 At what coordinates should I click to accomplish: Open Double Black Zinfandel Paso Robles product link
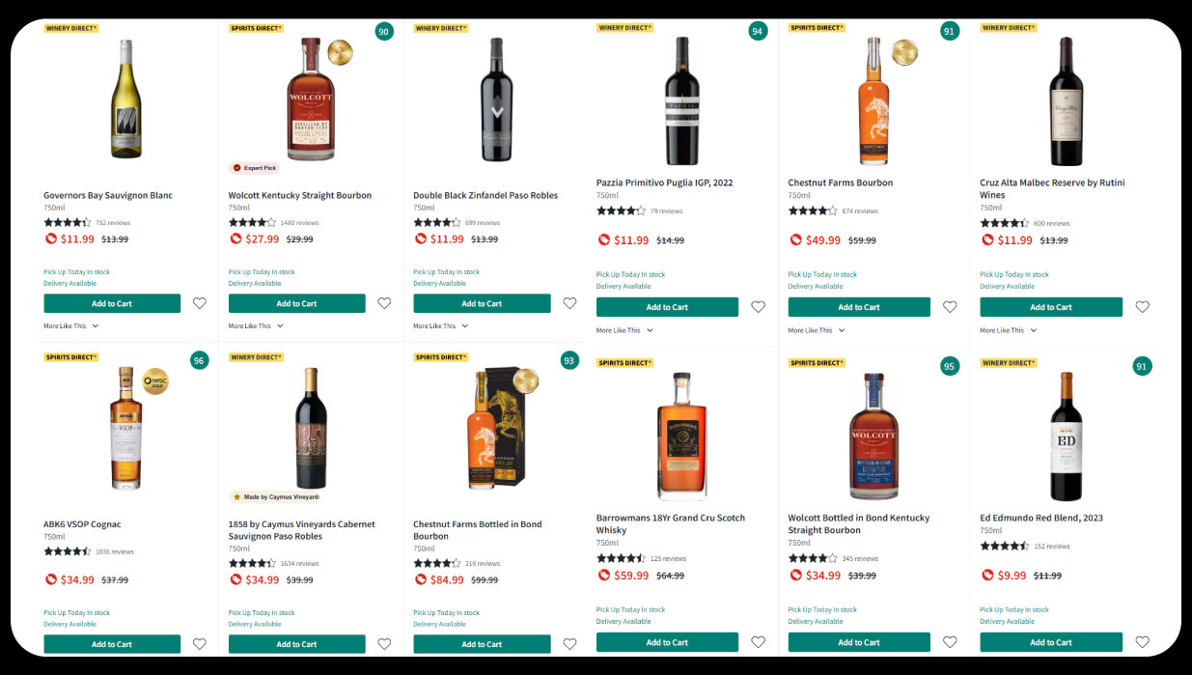[485, 195]
